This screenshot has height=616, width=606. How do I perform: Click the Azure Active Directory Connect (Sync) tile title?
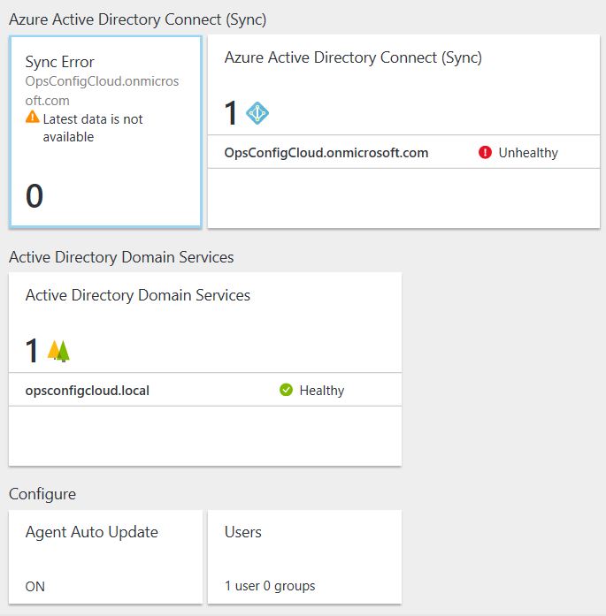click(353, 57)
